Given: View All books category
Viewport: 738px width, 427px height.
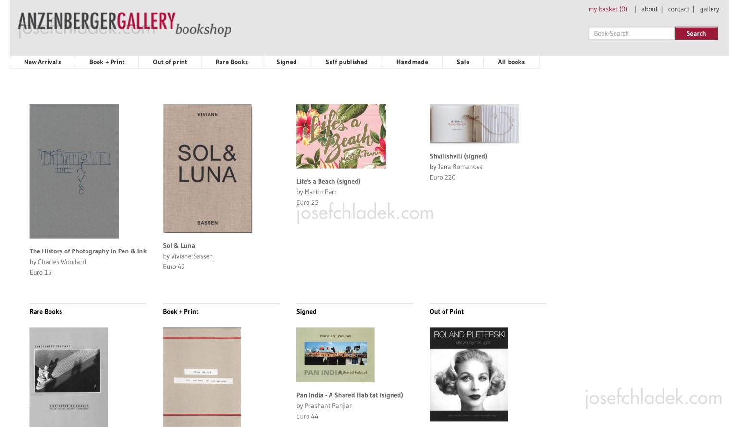Looking at the screenshot, I should click(511, 62).
